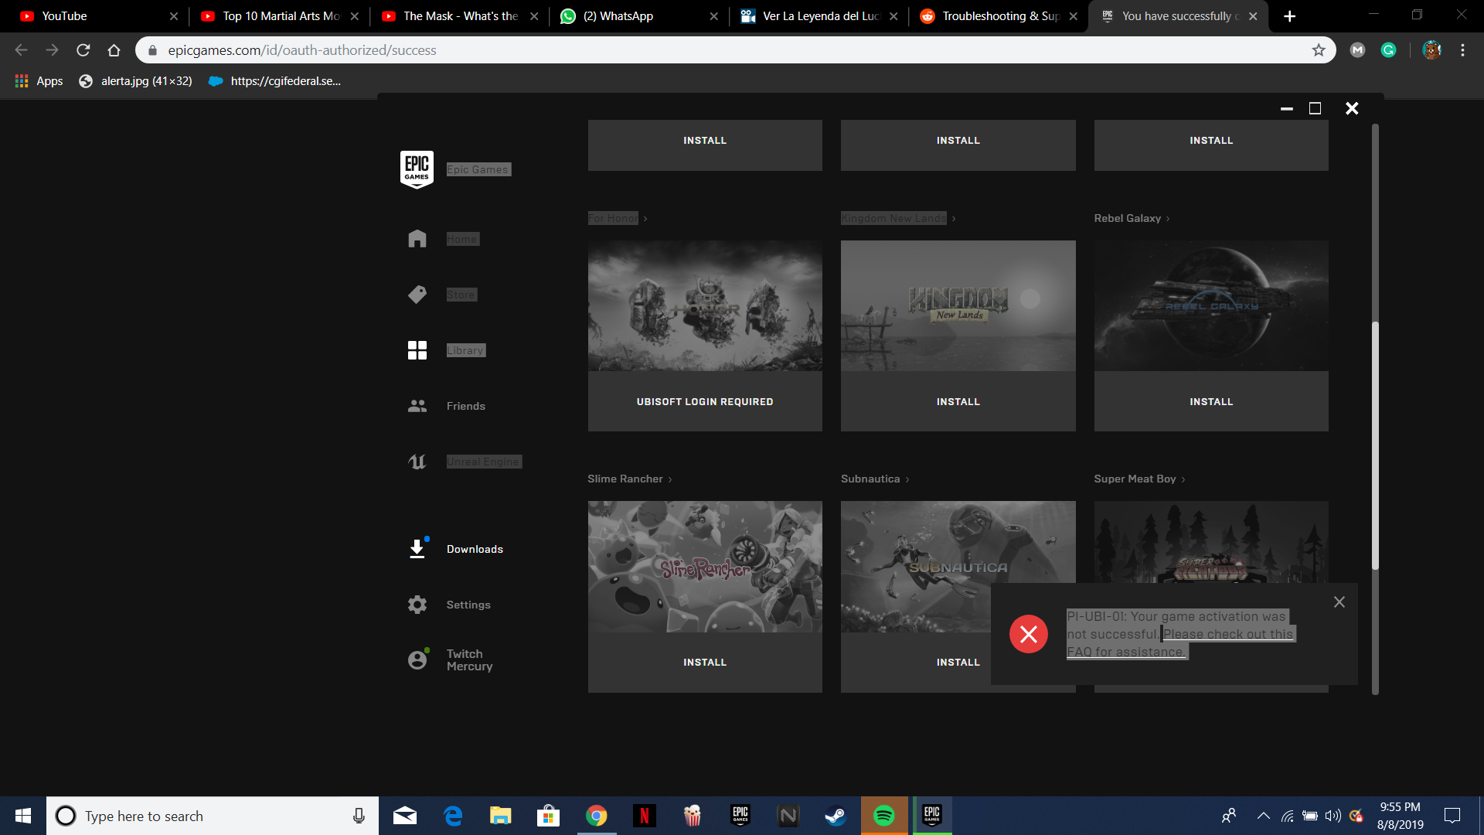
Task: Open Spotify from the Windows taskbar
Action: 883,816
